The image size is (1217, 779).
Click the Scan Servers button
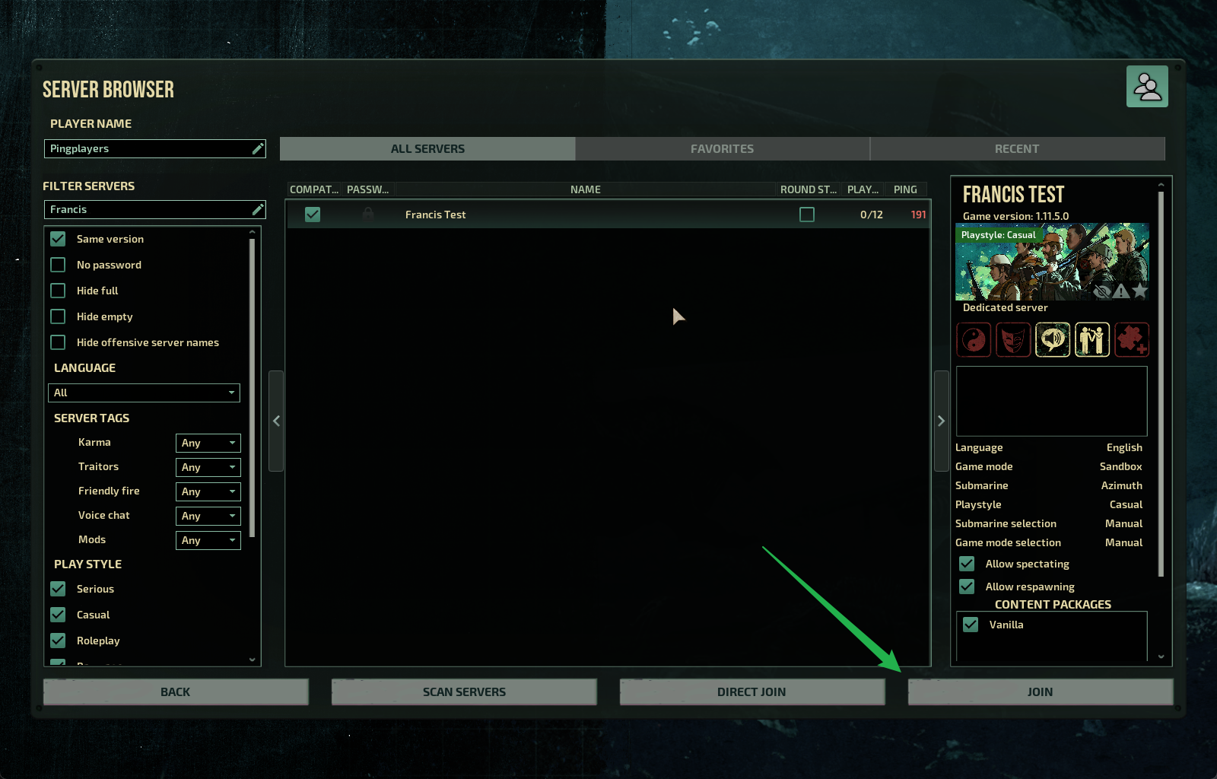[x=464, y=692]
